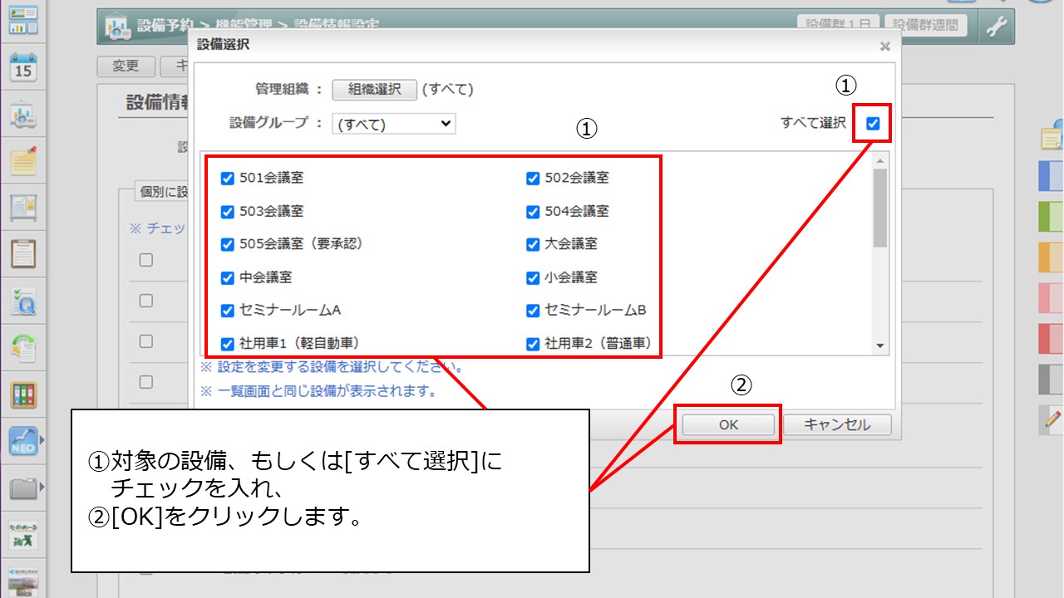The image size is (1064, 598).
Task: Click the list scroll-down arrow
Action: [879, 346]
